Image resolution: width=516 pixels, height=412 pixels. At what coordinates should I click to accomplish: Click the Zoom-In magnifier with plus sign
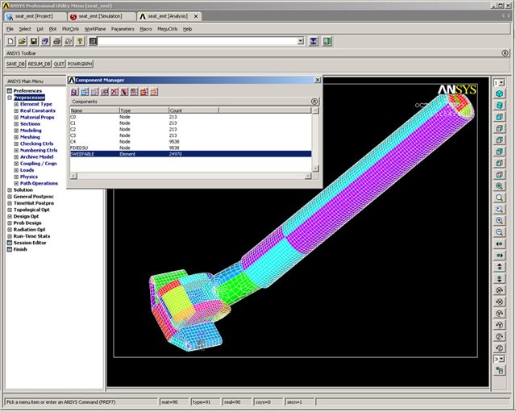pyautogui.click(x=500, y=220)
